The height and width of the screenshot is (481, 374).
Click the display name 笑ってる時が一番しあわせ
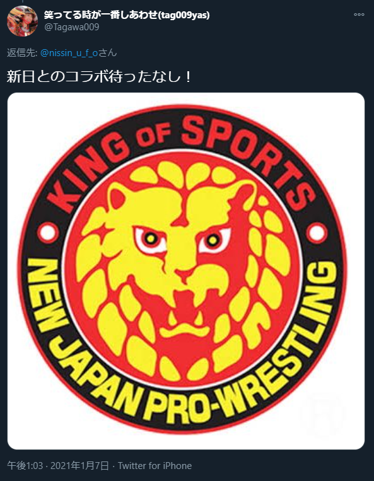[100, 14]
